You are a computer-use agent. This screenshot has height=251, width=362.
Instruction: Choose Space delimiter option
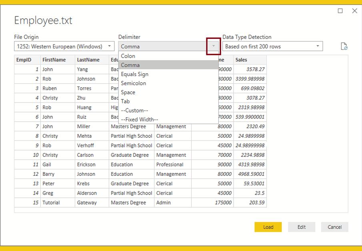128,92
